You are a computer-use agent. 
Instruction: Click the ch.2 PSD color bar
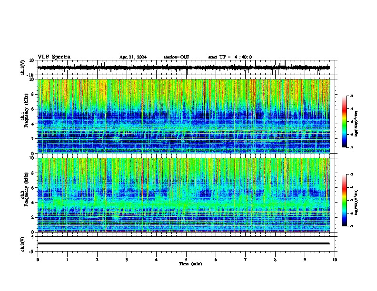344,200
